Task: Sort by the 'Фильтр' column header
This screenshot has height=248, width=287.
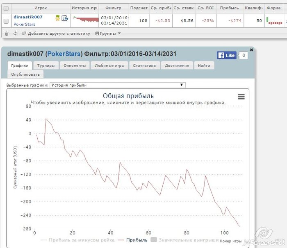Action: (114, 8)
